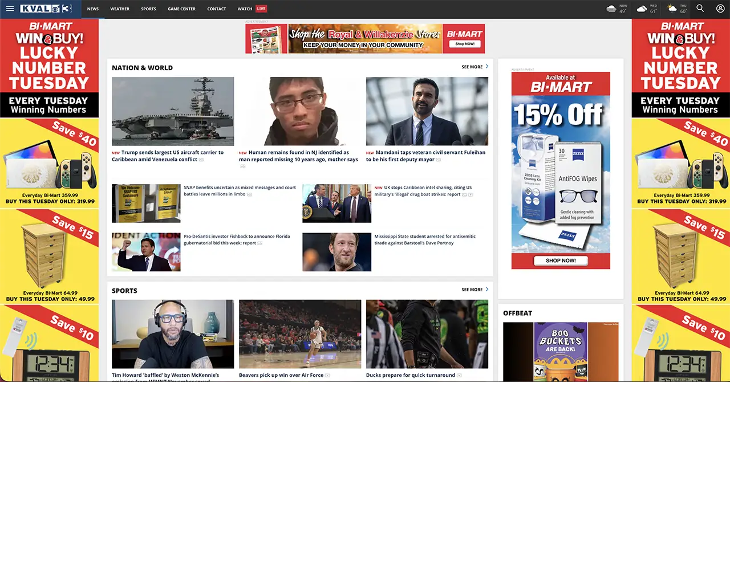This screenshot has height=570, width=730.
Task: Open the Mamdani suit photo thumbnail
Action: click(427, 111)
